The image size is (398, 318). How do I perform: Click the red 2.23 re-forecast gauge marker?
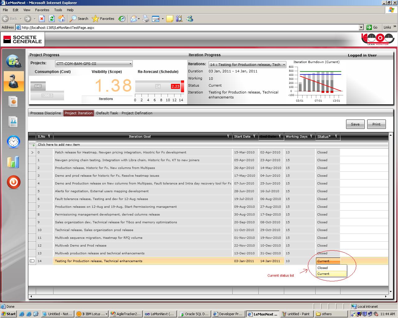tap(175, 86)
